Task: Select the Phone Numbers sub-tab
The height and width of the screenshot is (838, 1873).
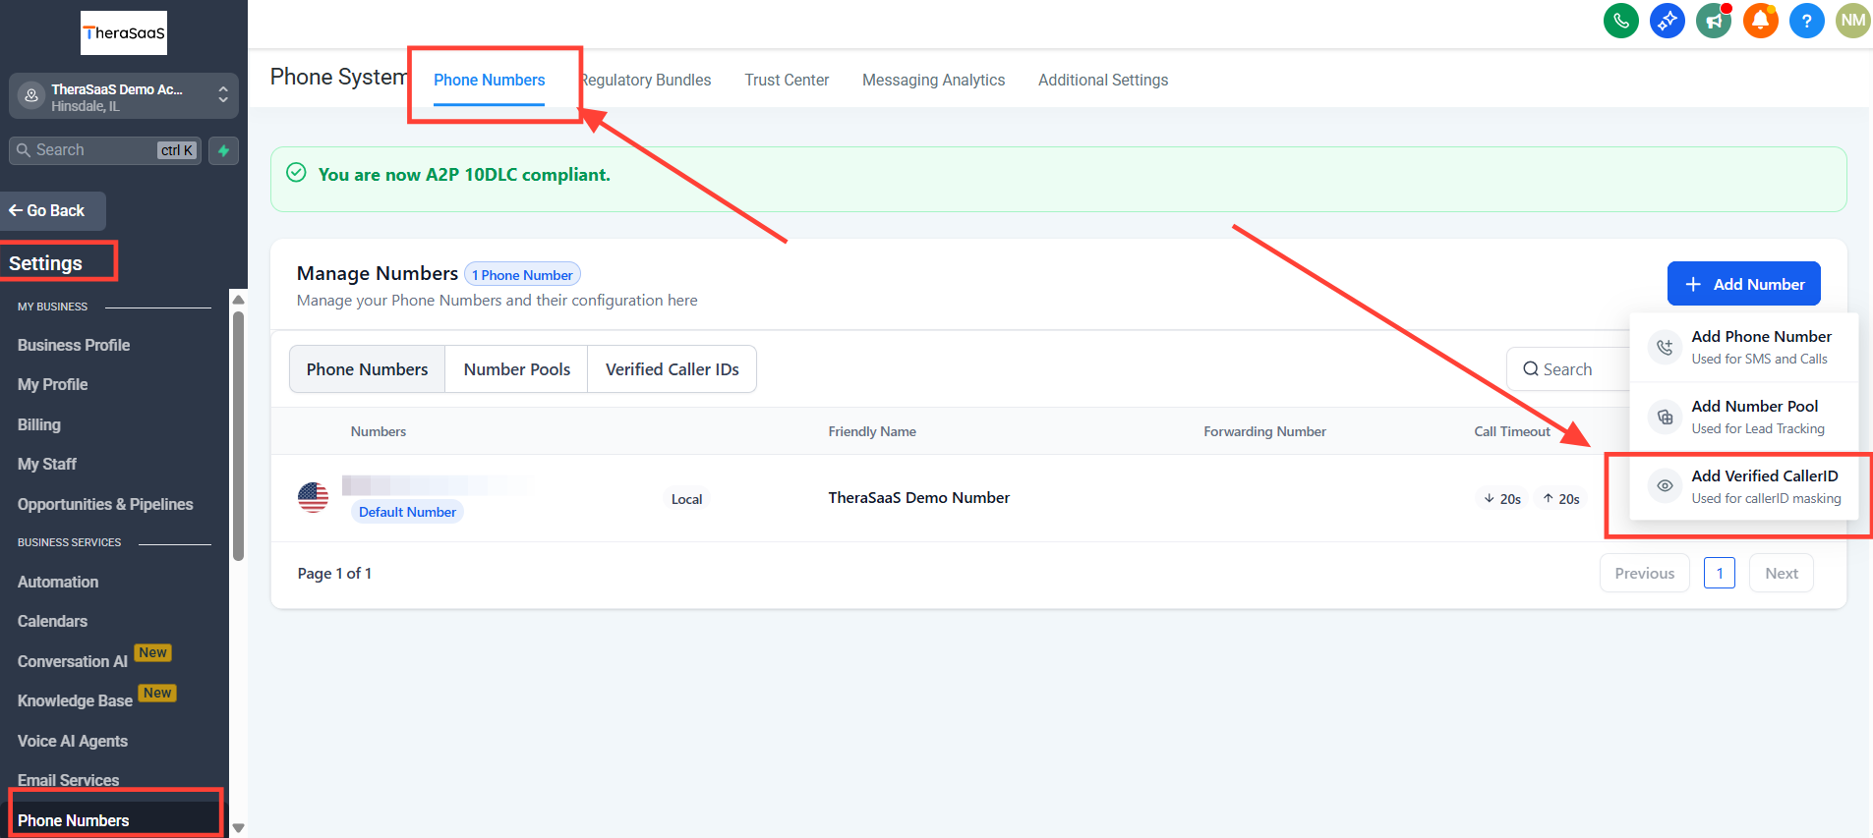Action: (367, 369)
